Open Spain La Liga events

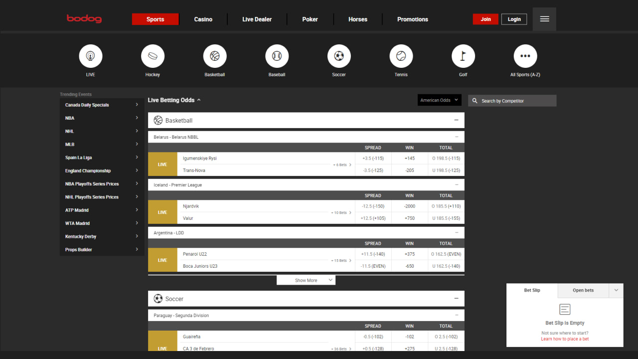pos(102,157)
